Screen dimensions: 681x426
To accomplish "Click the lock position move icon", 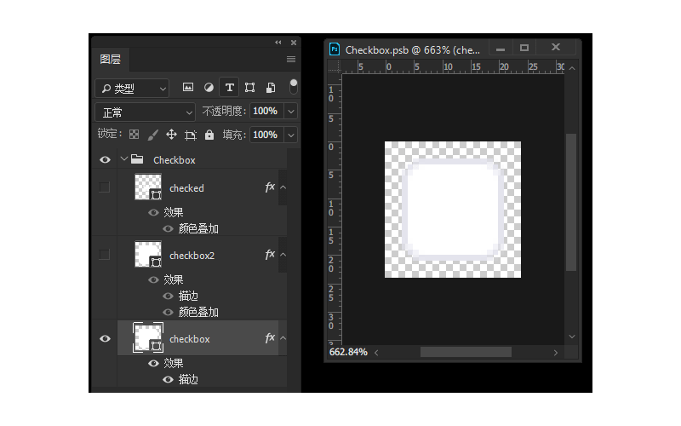I will click(171, 135).
